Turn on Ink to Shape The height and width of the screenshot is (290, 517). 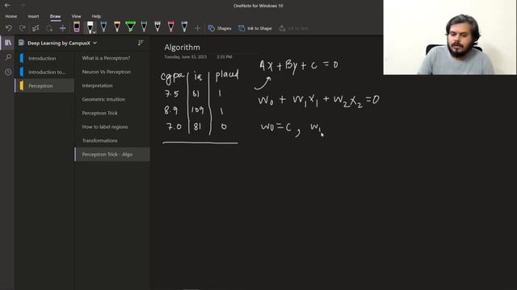click(x=255, y=28)
